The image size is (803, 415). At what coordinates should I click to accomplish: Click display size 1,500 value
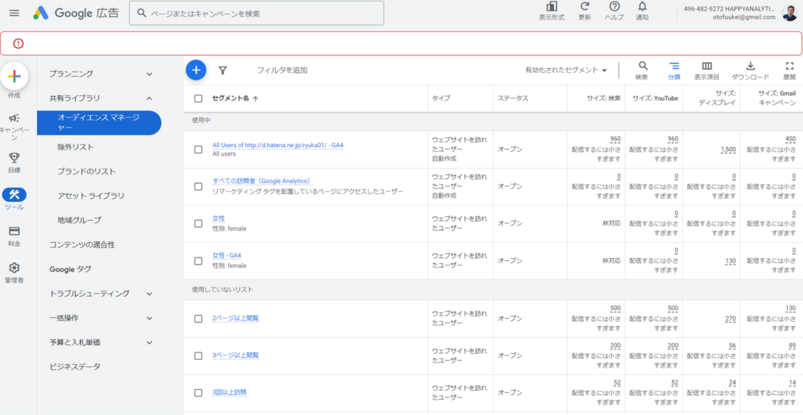(728, 150)
